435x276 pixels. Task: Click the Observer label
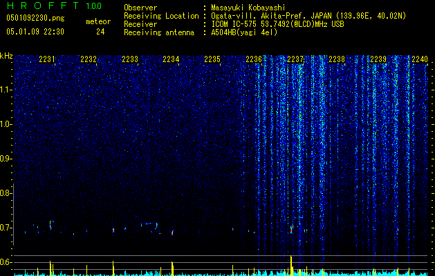click(x=140, y=8)
